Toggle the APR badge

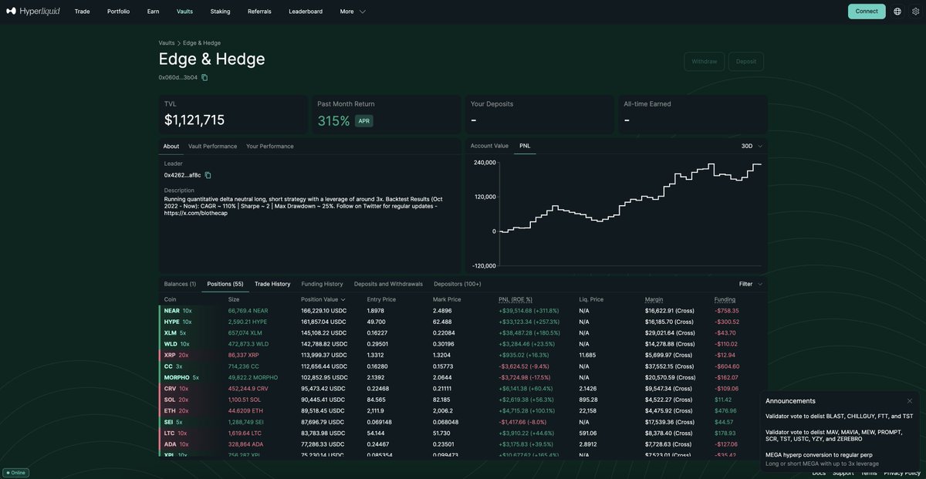coord(363,121)
